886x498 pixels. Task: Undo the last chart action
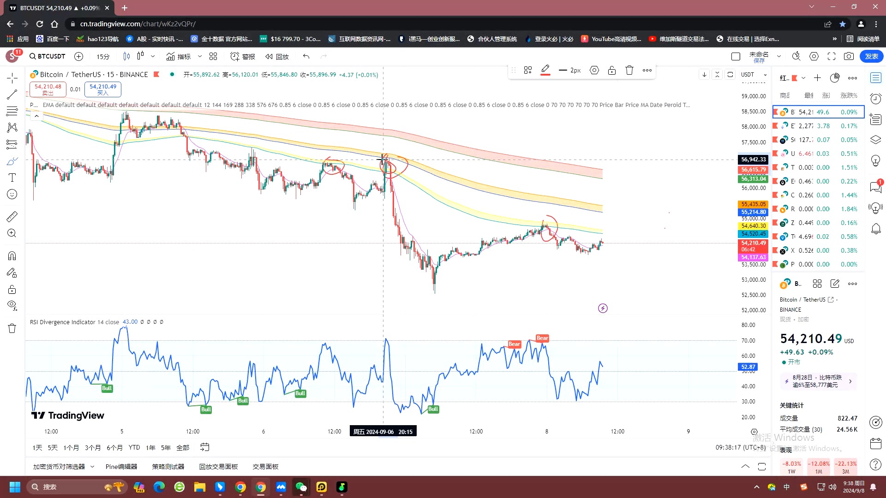[x=306, y=56]
